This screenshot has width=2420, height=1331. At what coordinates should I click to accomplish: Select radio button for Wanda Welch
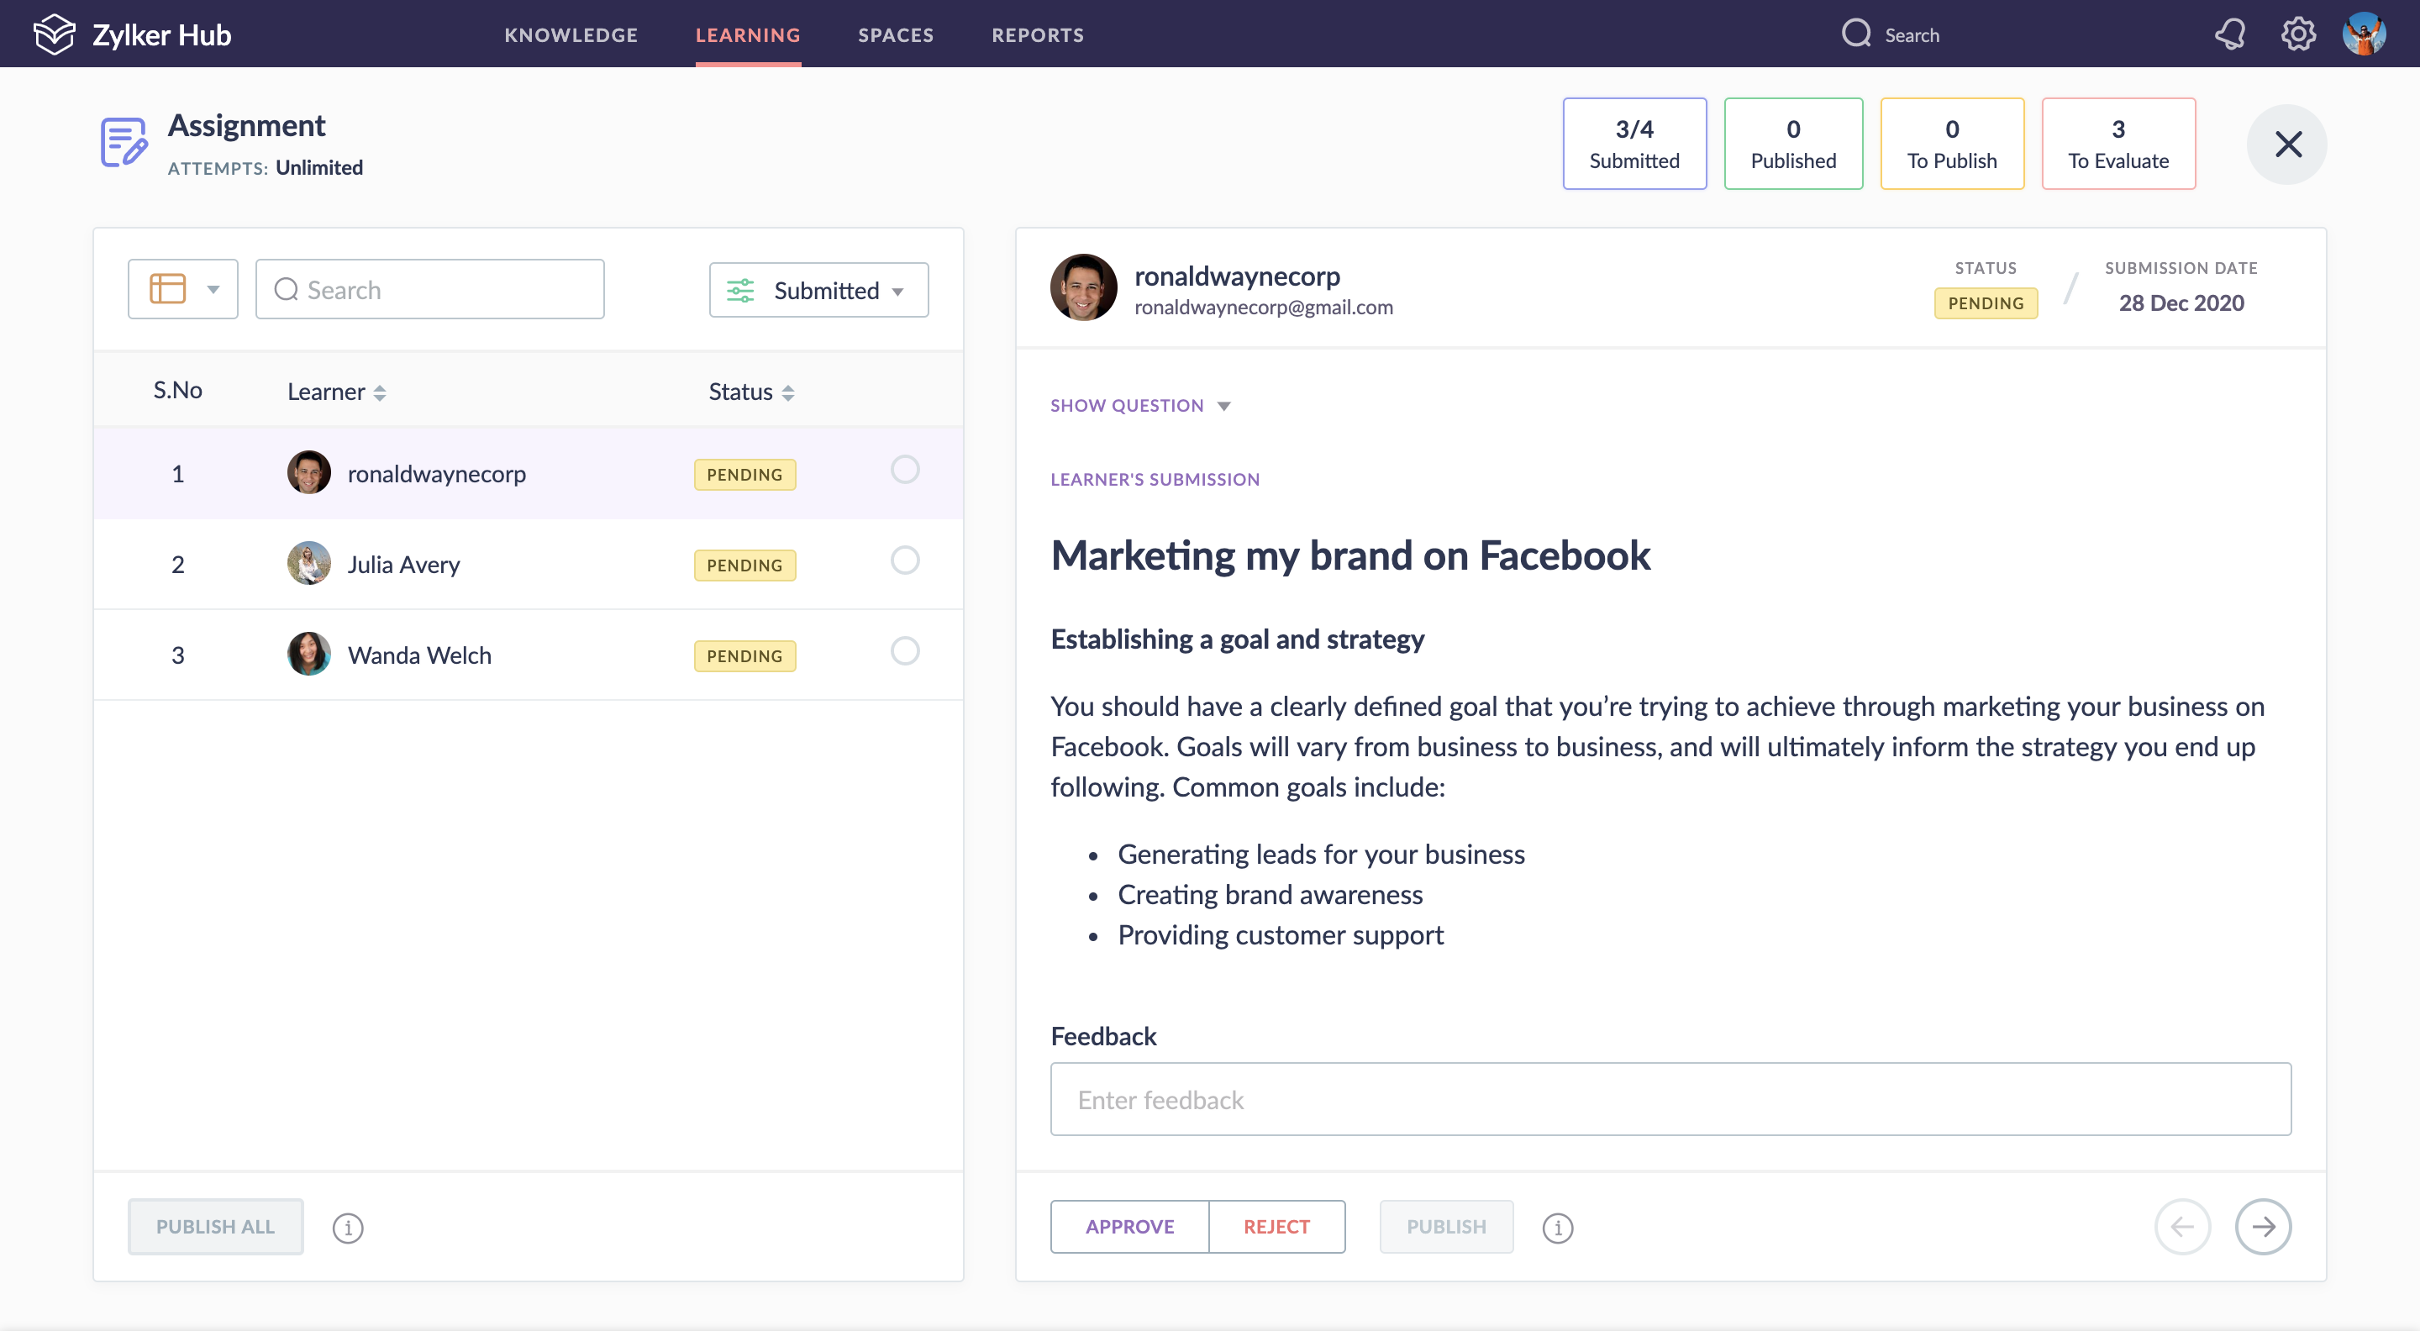pos(905,651)
